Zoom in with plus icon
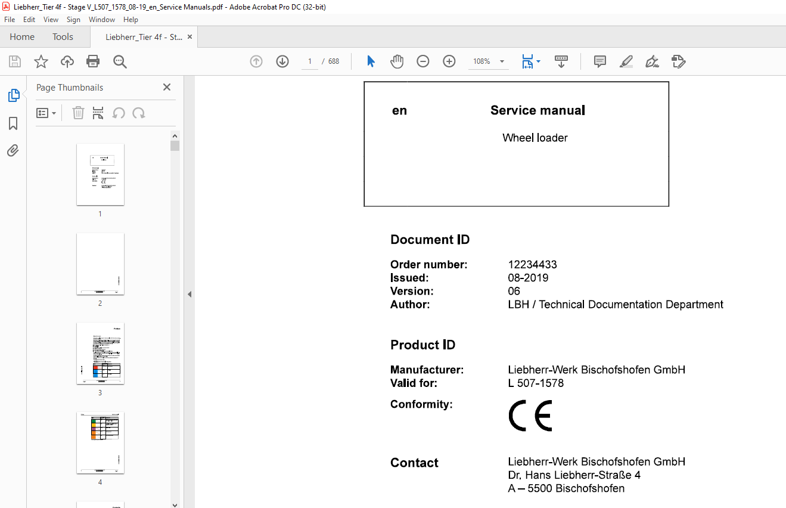Viewport: 786px width, 508px height. 449,61
